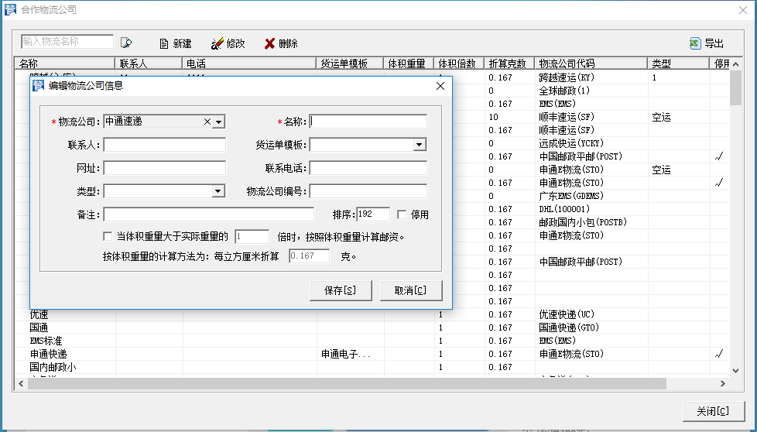The image size is (757, 432).
Task: Click the 联系人 column header
Action: (149, 63)
